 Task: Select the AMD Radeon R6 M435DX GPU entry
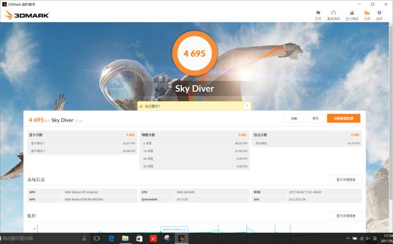click(x=84, y=200)
